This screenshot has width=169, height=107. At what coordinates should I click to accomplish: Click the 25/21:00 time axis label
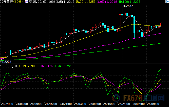124,104
